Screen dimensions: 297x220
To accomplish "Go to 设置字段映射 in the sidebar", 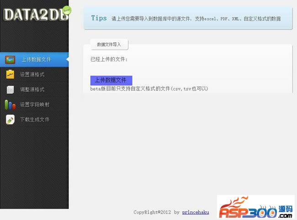I will coord(34,105).
